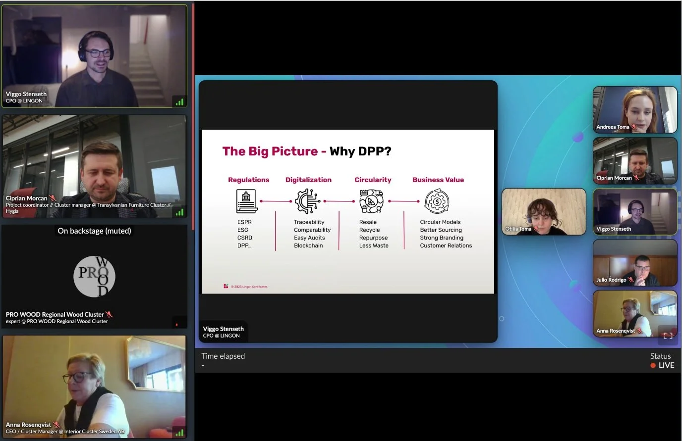Click the muted mic icon on the Andreea Toma stage tile

click(x=634, y=127)
